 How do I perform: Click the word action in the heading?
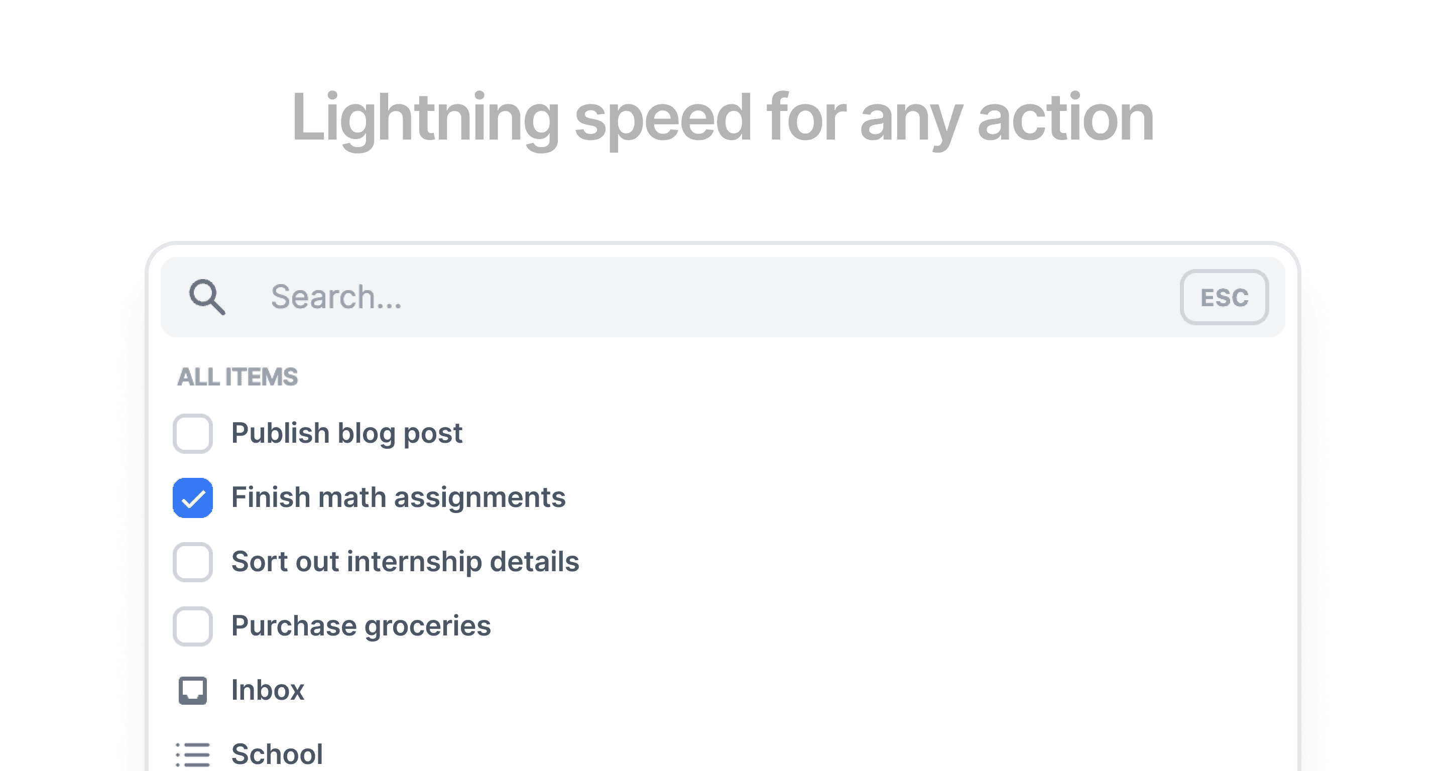tap(1066, 117)
